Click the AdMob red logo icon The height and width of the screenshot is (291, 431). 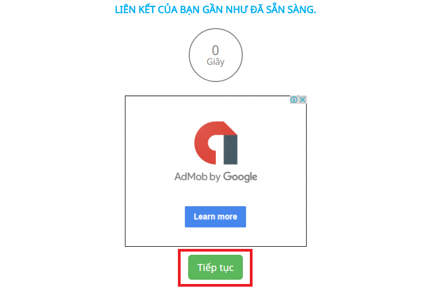tap(216, 143)
